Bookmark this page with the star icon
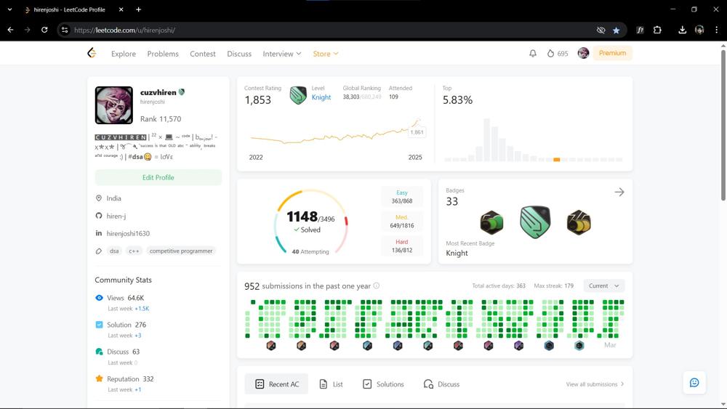 coord(616,30)
